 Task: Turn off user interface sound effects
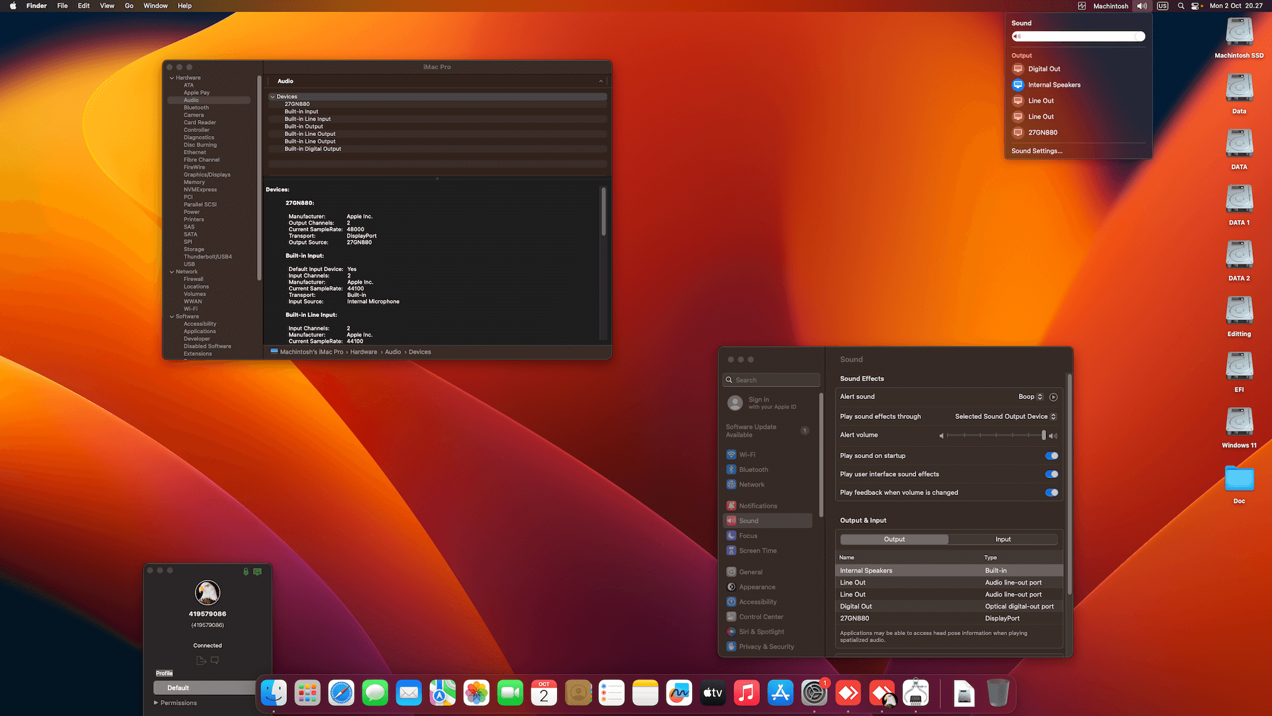1051,474
